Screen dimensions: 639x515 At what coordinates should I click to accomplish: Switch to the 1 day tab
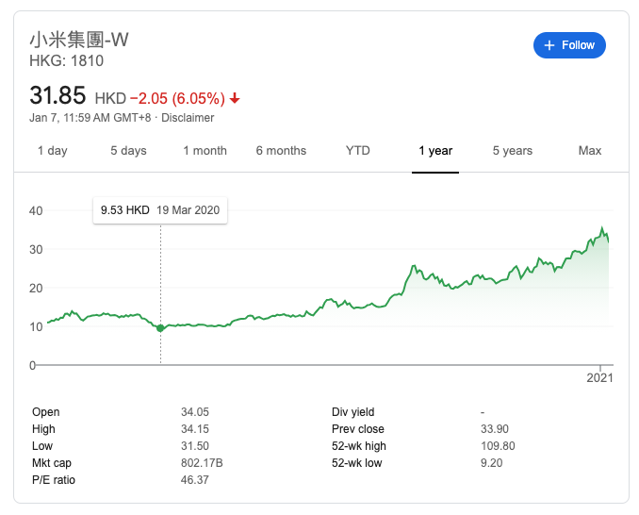click(53, 151)
